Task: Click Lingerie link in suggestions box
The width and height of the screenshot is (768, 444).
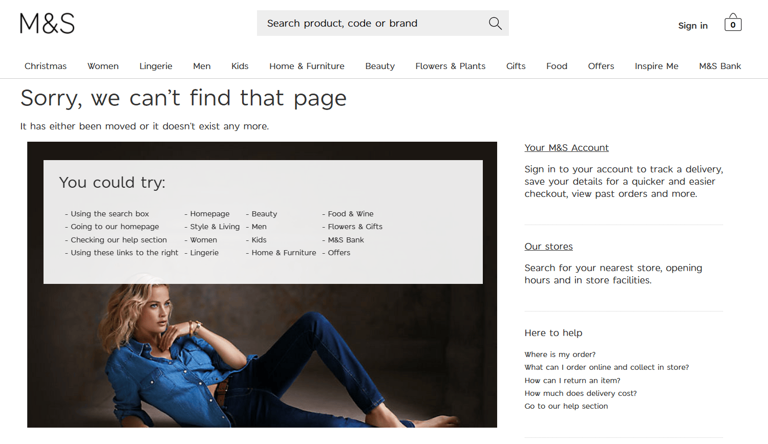Action: [204, 253]
